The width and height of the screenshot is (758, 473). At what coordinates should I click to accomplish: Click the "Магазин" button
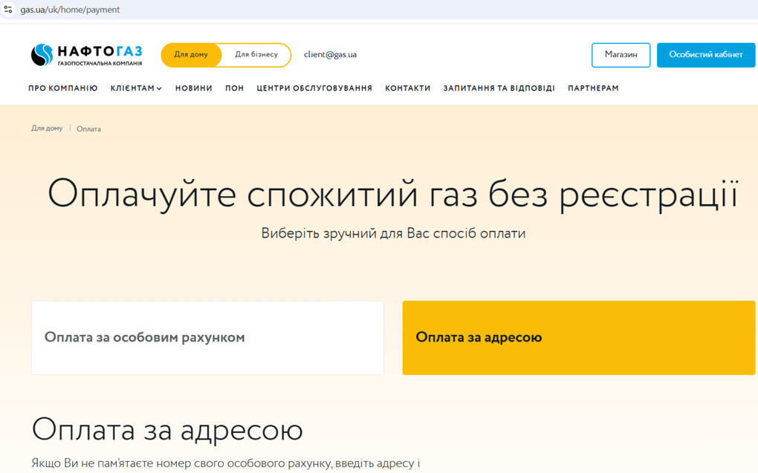click(x=621, y=55)
